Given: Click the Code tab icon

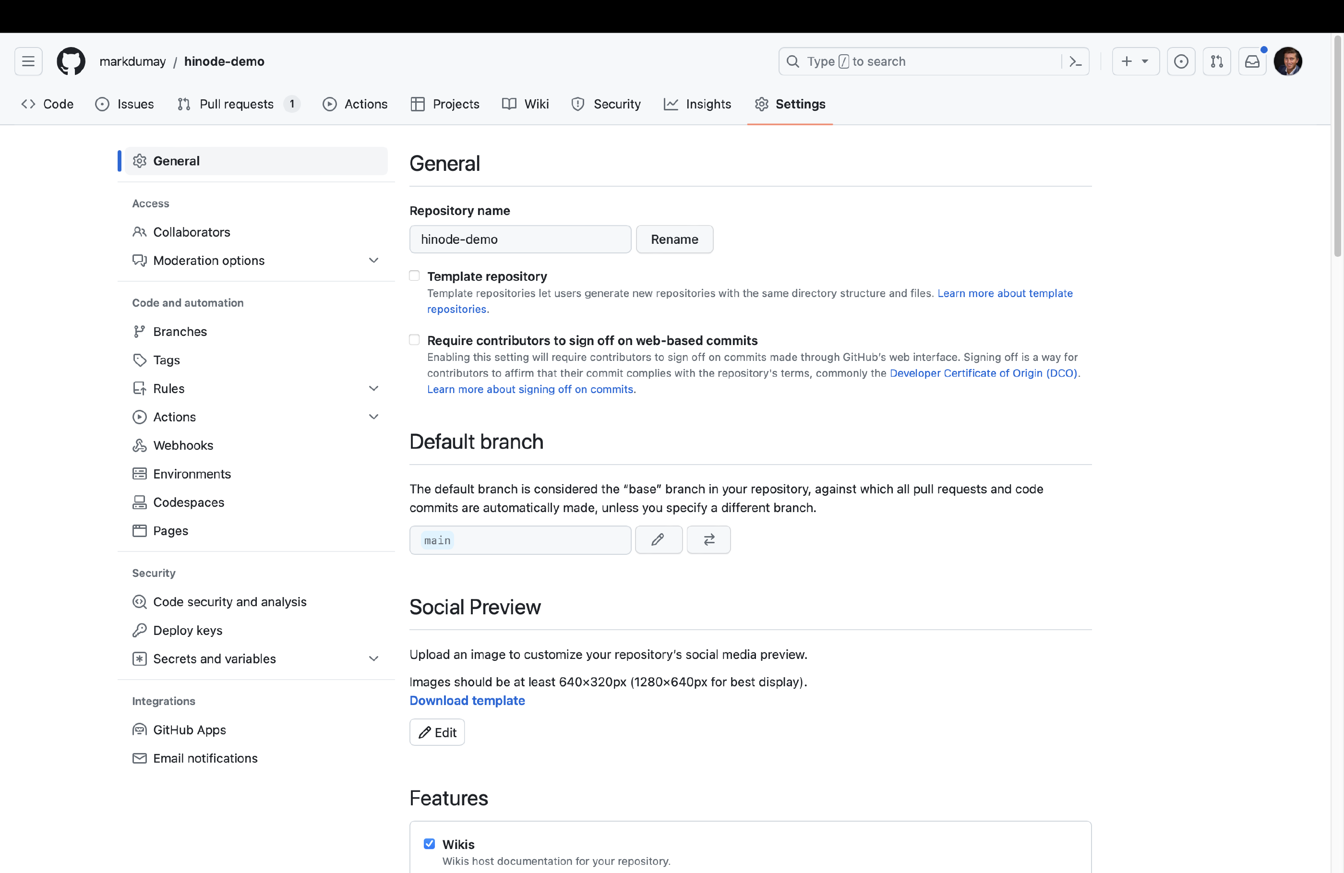Looking at the screenshot, I should (x=27, y=104).
